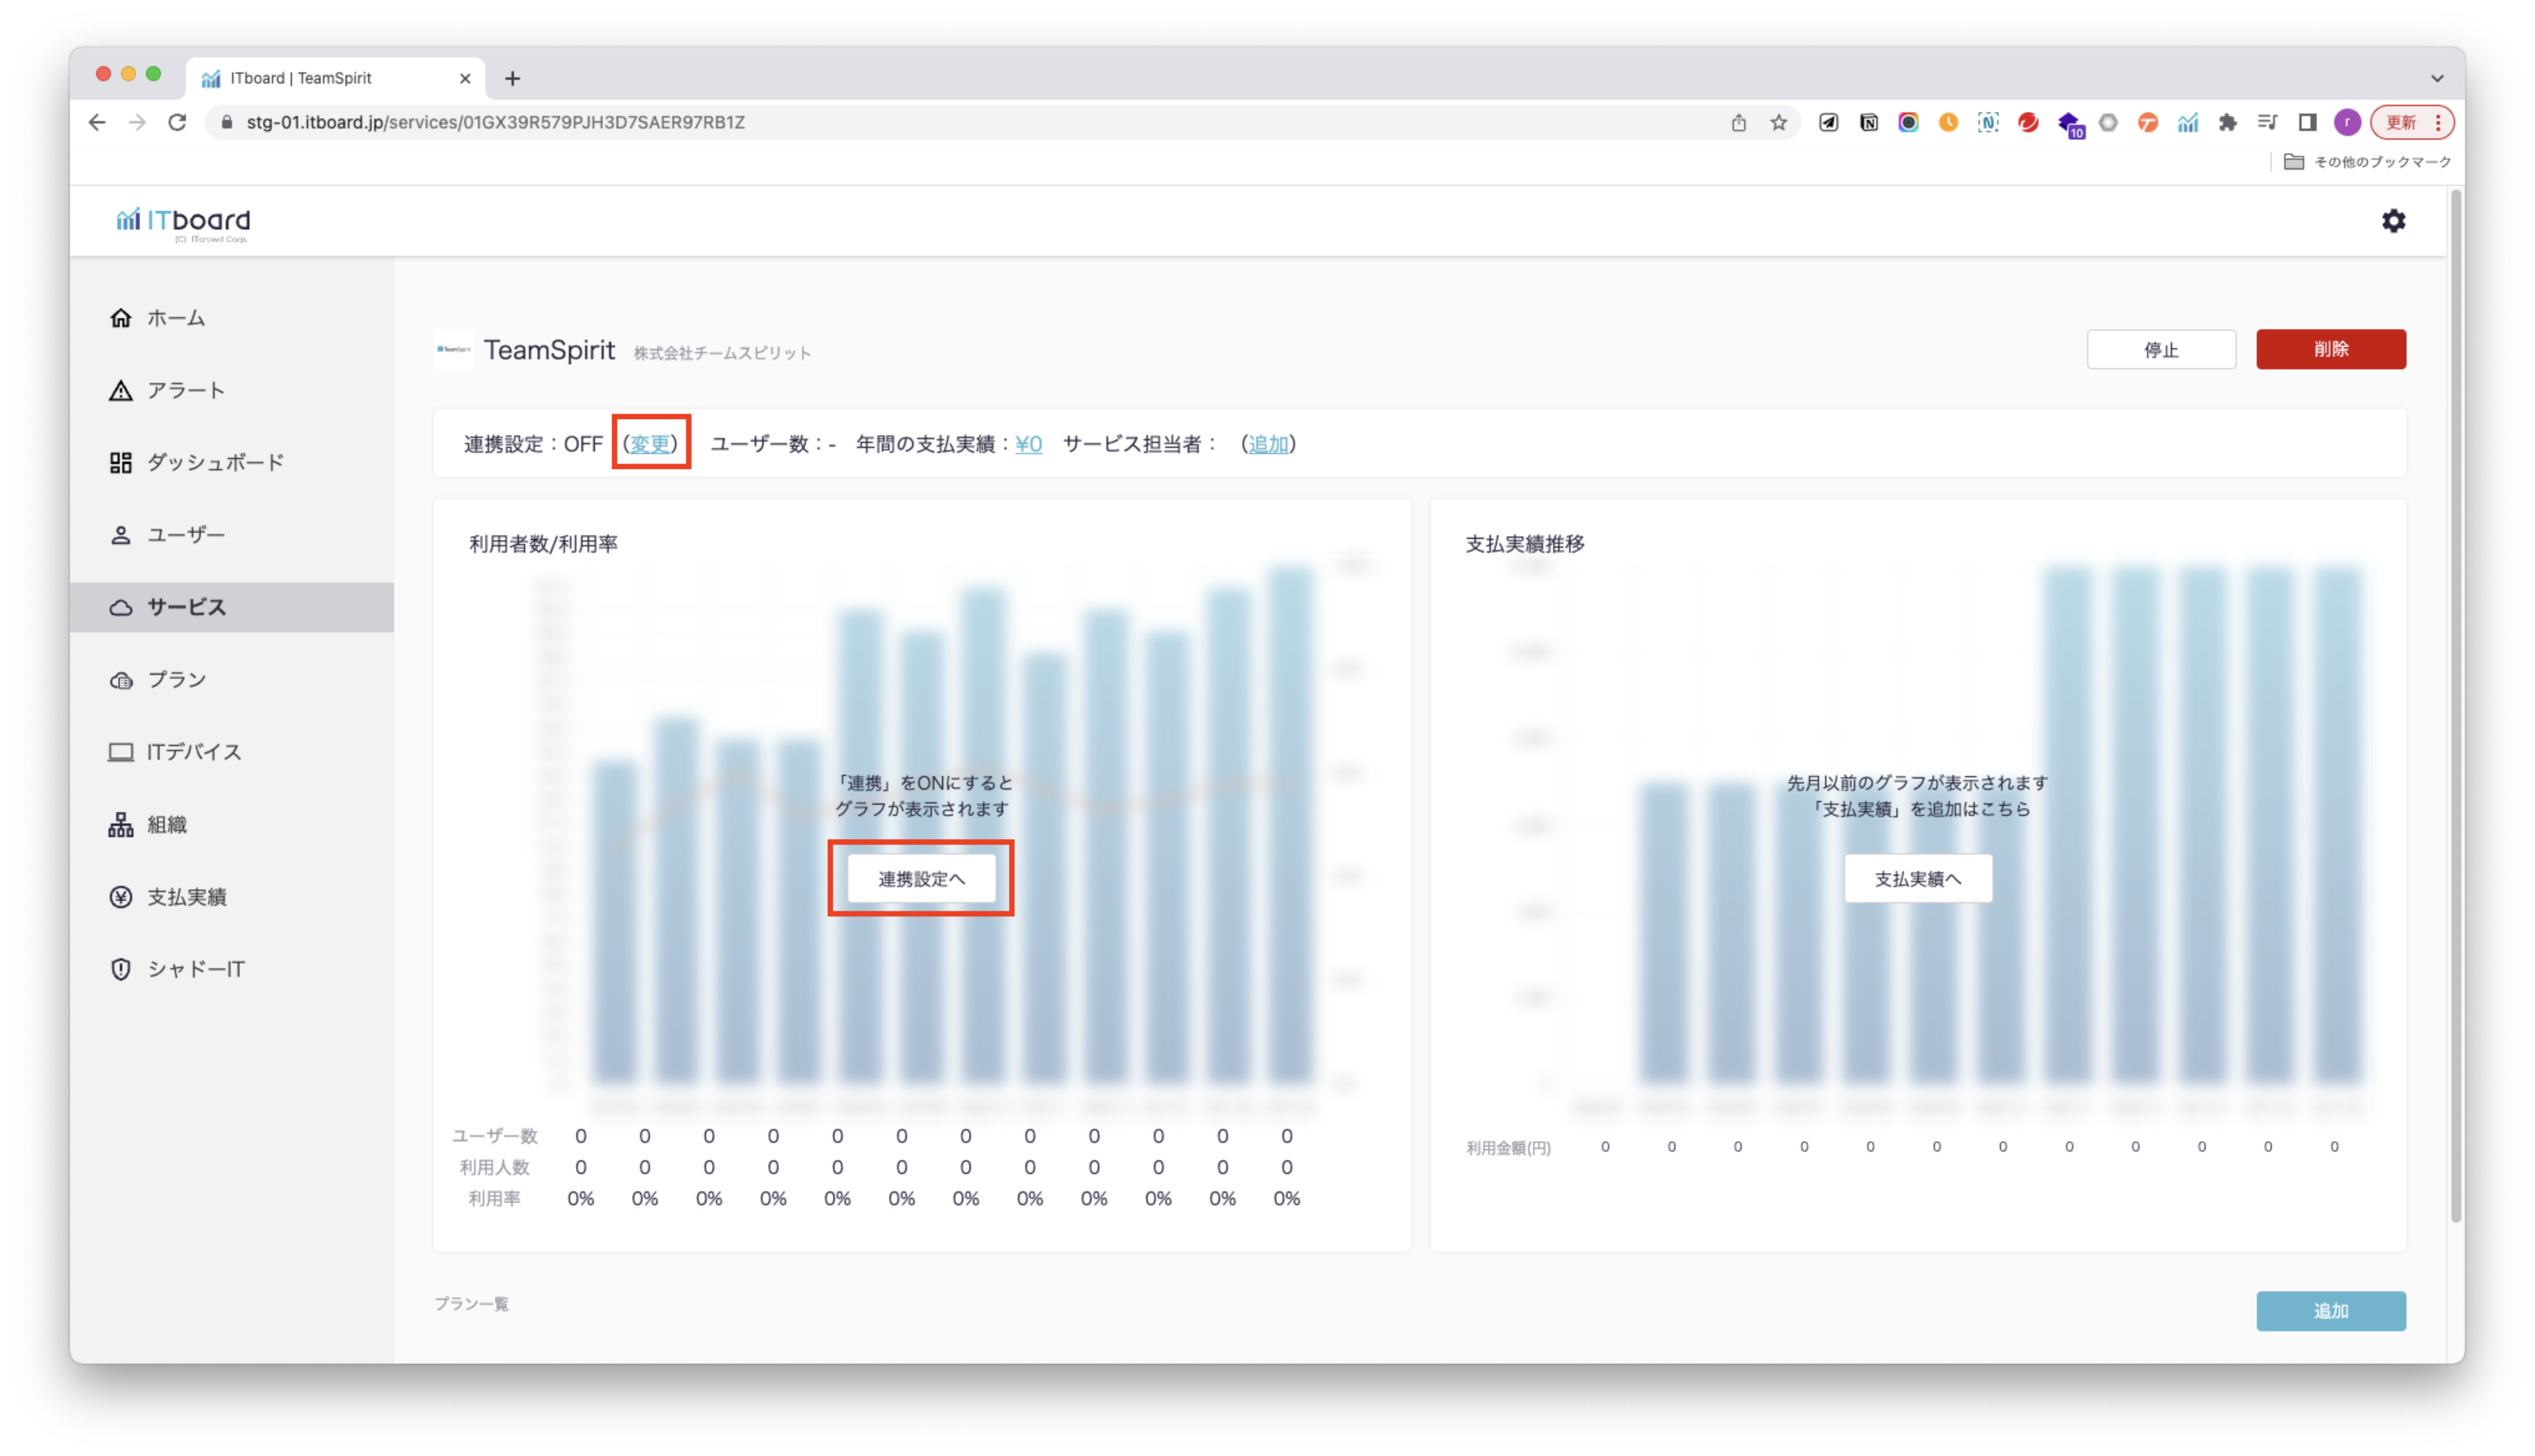Expand the browser tab search chevron
2535x1456 pixels.
[x=2437, y=78]
